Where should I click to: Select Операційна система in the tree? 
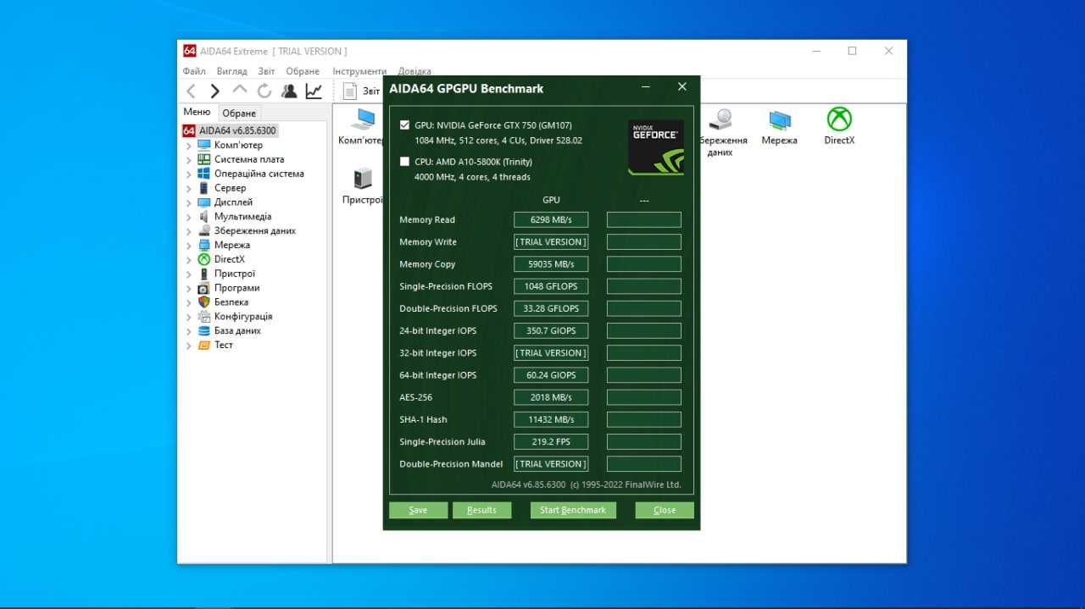(x=259, y=174)
